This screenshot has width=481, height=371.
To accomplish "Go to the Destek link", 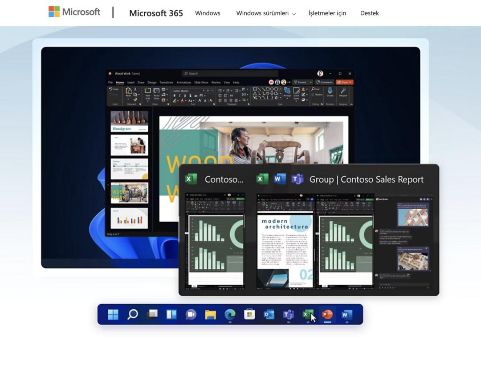I will pyautogui.click(x=369, y=13).
